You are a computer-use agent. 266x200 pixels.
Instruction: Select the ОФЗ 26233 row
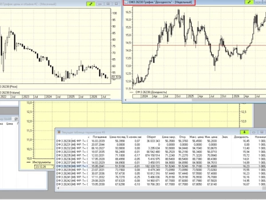click(x=161, y=152)
